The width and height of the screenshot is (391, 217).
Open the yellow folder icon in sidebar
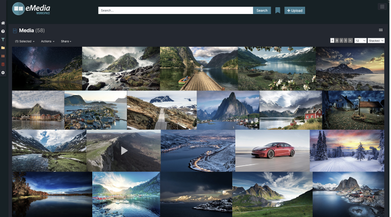point(3,48)
